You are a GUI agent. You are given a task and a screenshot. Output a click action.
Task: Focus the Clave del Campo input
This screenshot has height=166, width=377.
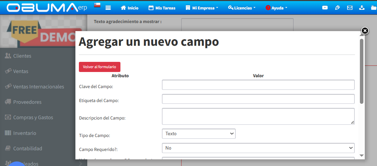(258, 85)
